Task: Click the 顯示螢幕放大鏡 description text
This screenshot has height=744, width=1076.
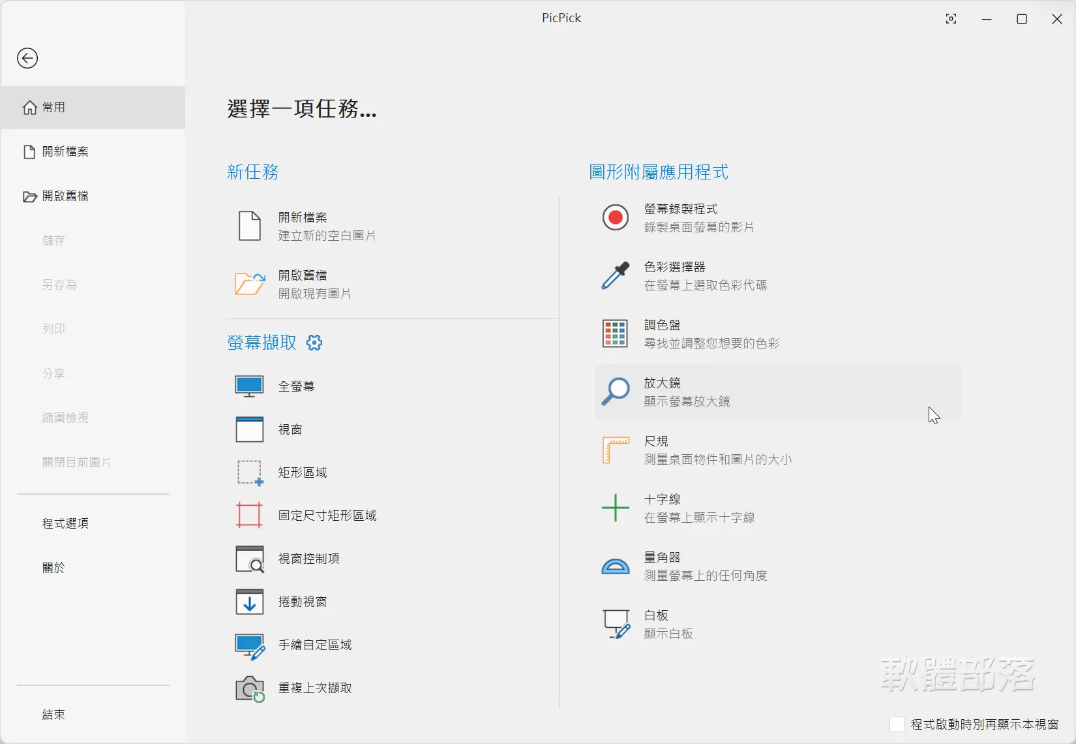Action: point(687,401)
